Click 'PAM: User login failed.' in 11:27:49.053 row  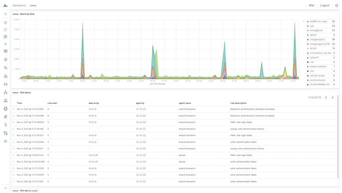[x=241, y=122]
